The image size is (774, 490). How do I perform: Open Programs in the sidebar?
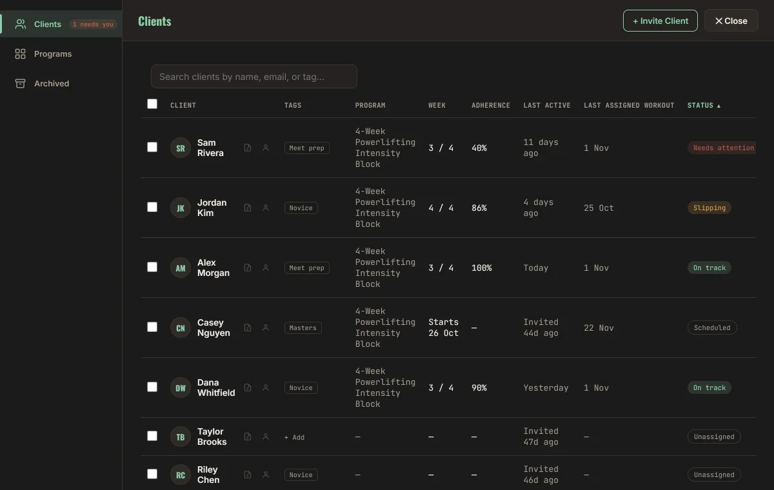tap(61, 54)
